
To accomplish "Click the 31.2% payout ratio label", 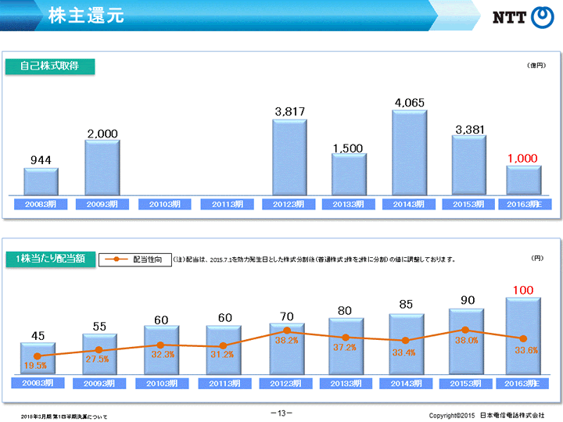I will [222, 355].
